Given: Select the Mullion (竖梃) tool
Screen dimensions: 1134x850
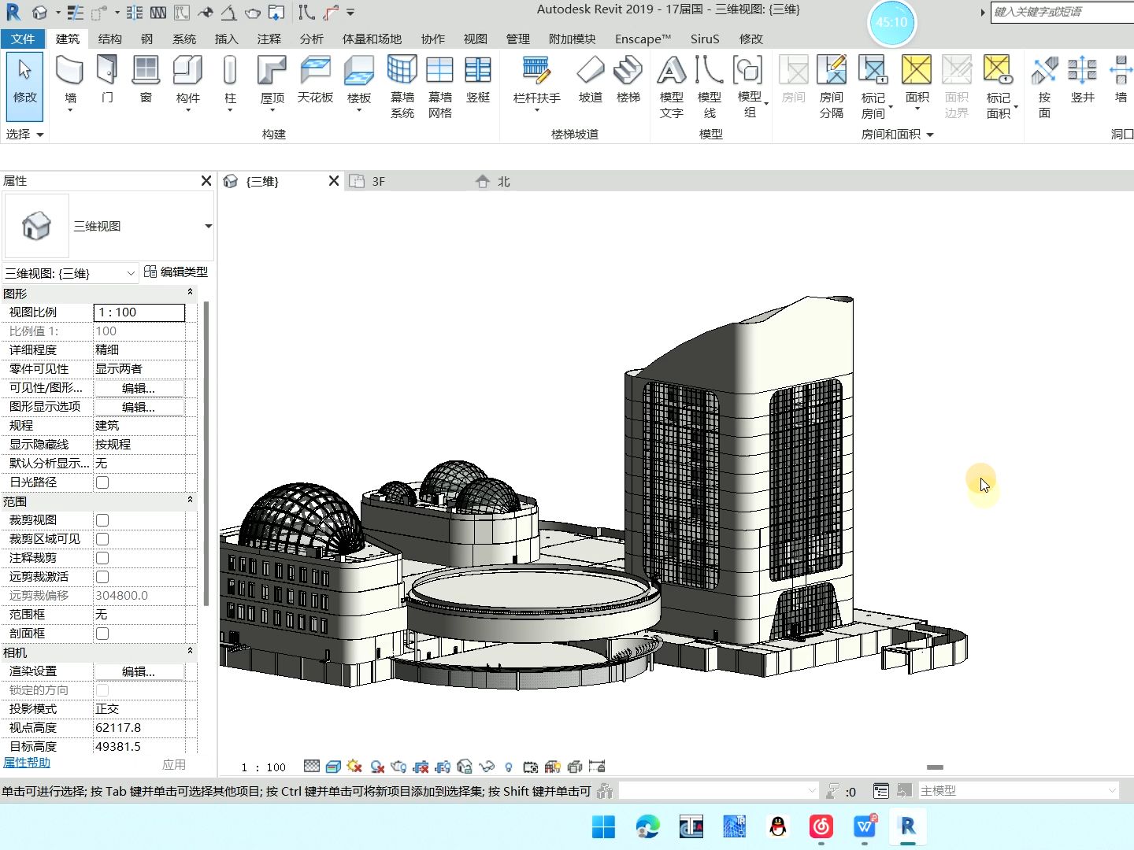Looking at the screenshot, I should pos(478,79).
